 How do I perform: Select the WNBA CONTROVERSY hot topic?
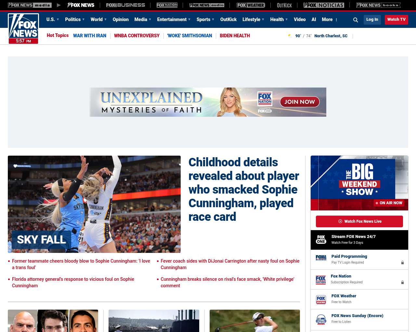pos(137,36)
